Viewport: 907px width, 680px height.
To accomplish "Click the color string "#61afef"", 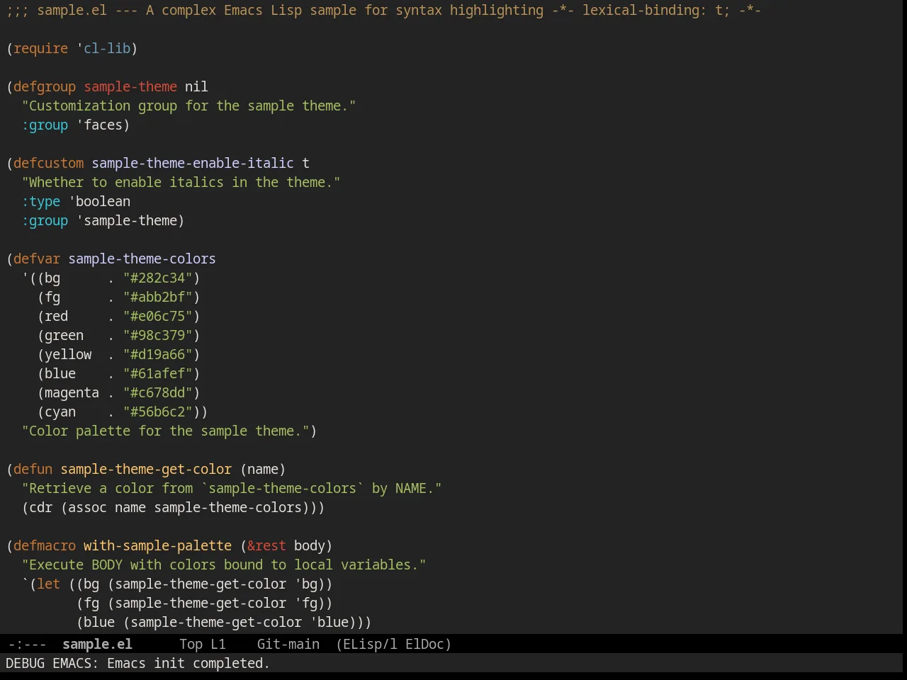I will (157, 373).
